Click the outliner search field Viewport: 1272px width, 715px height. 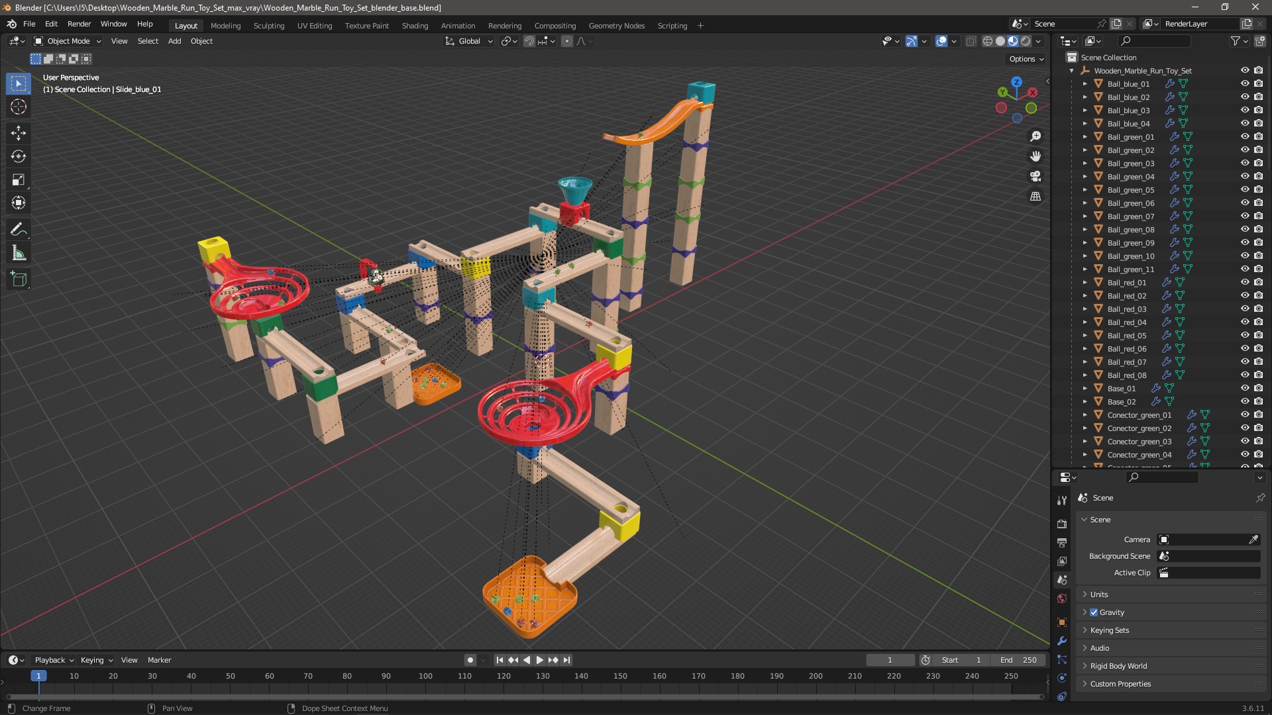coord(1153,41)
